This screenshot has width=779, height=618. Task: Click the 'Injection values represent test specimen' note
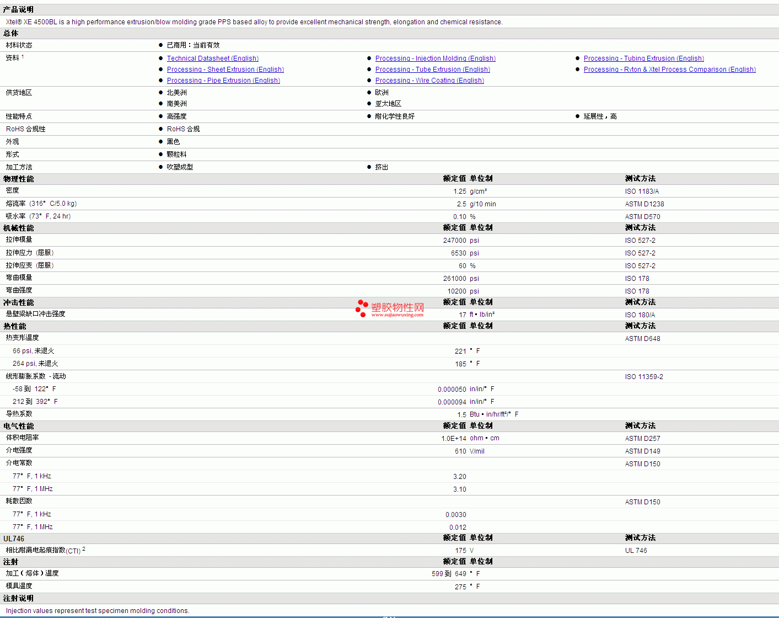(x=98, y=611)
